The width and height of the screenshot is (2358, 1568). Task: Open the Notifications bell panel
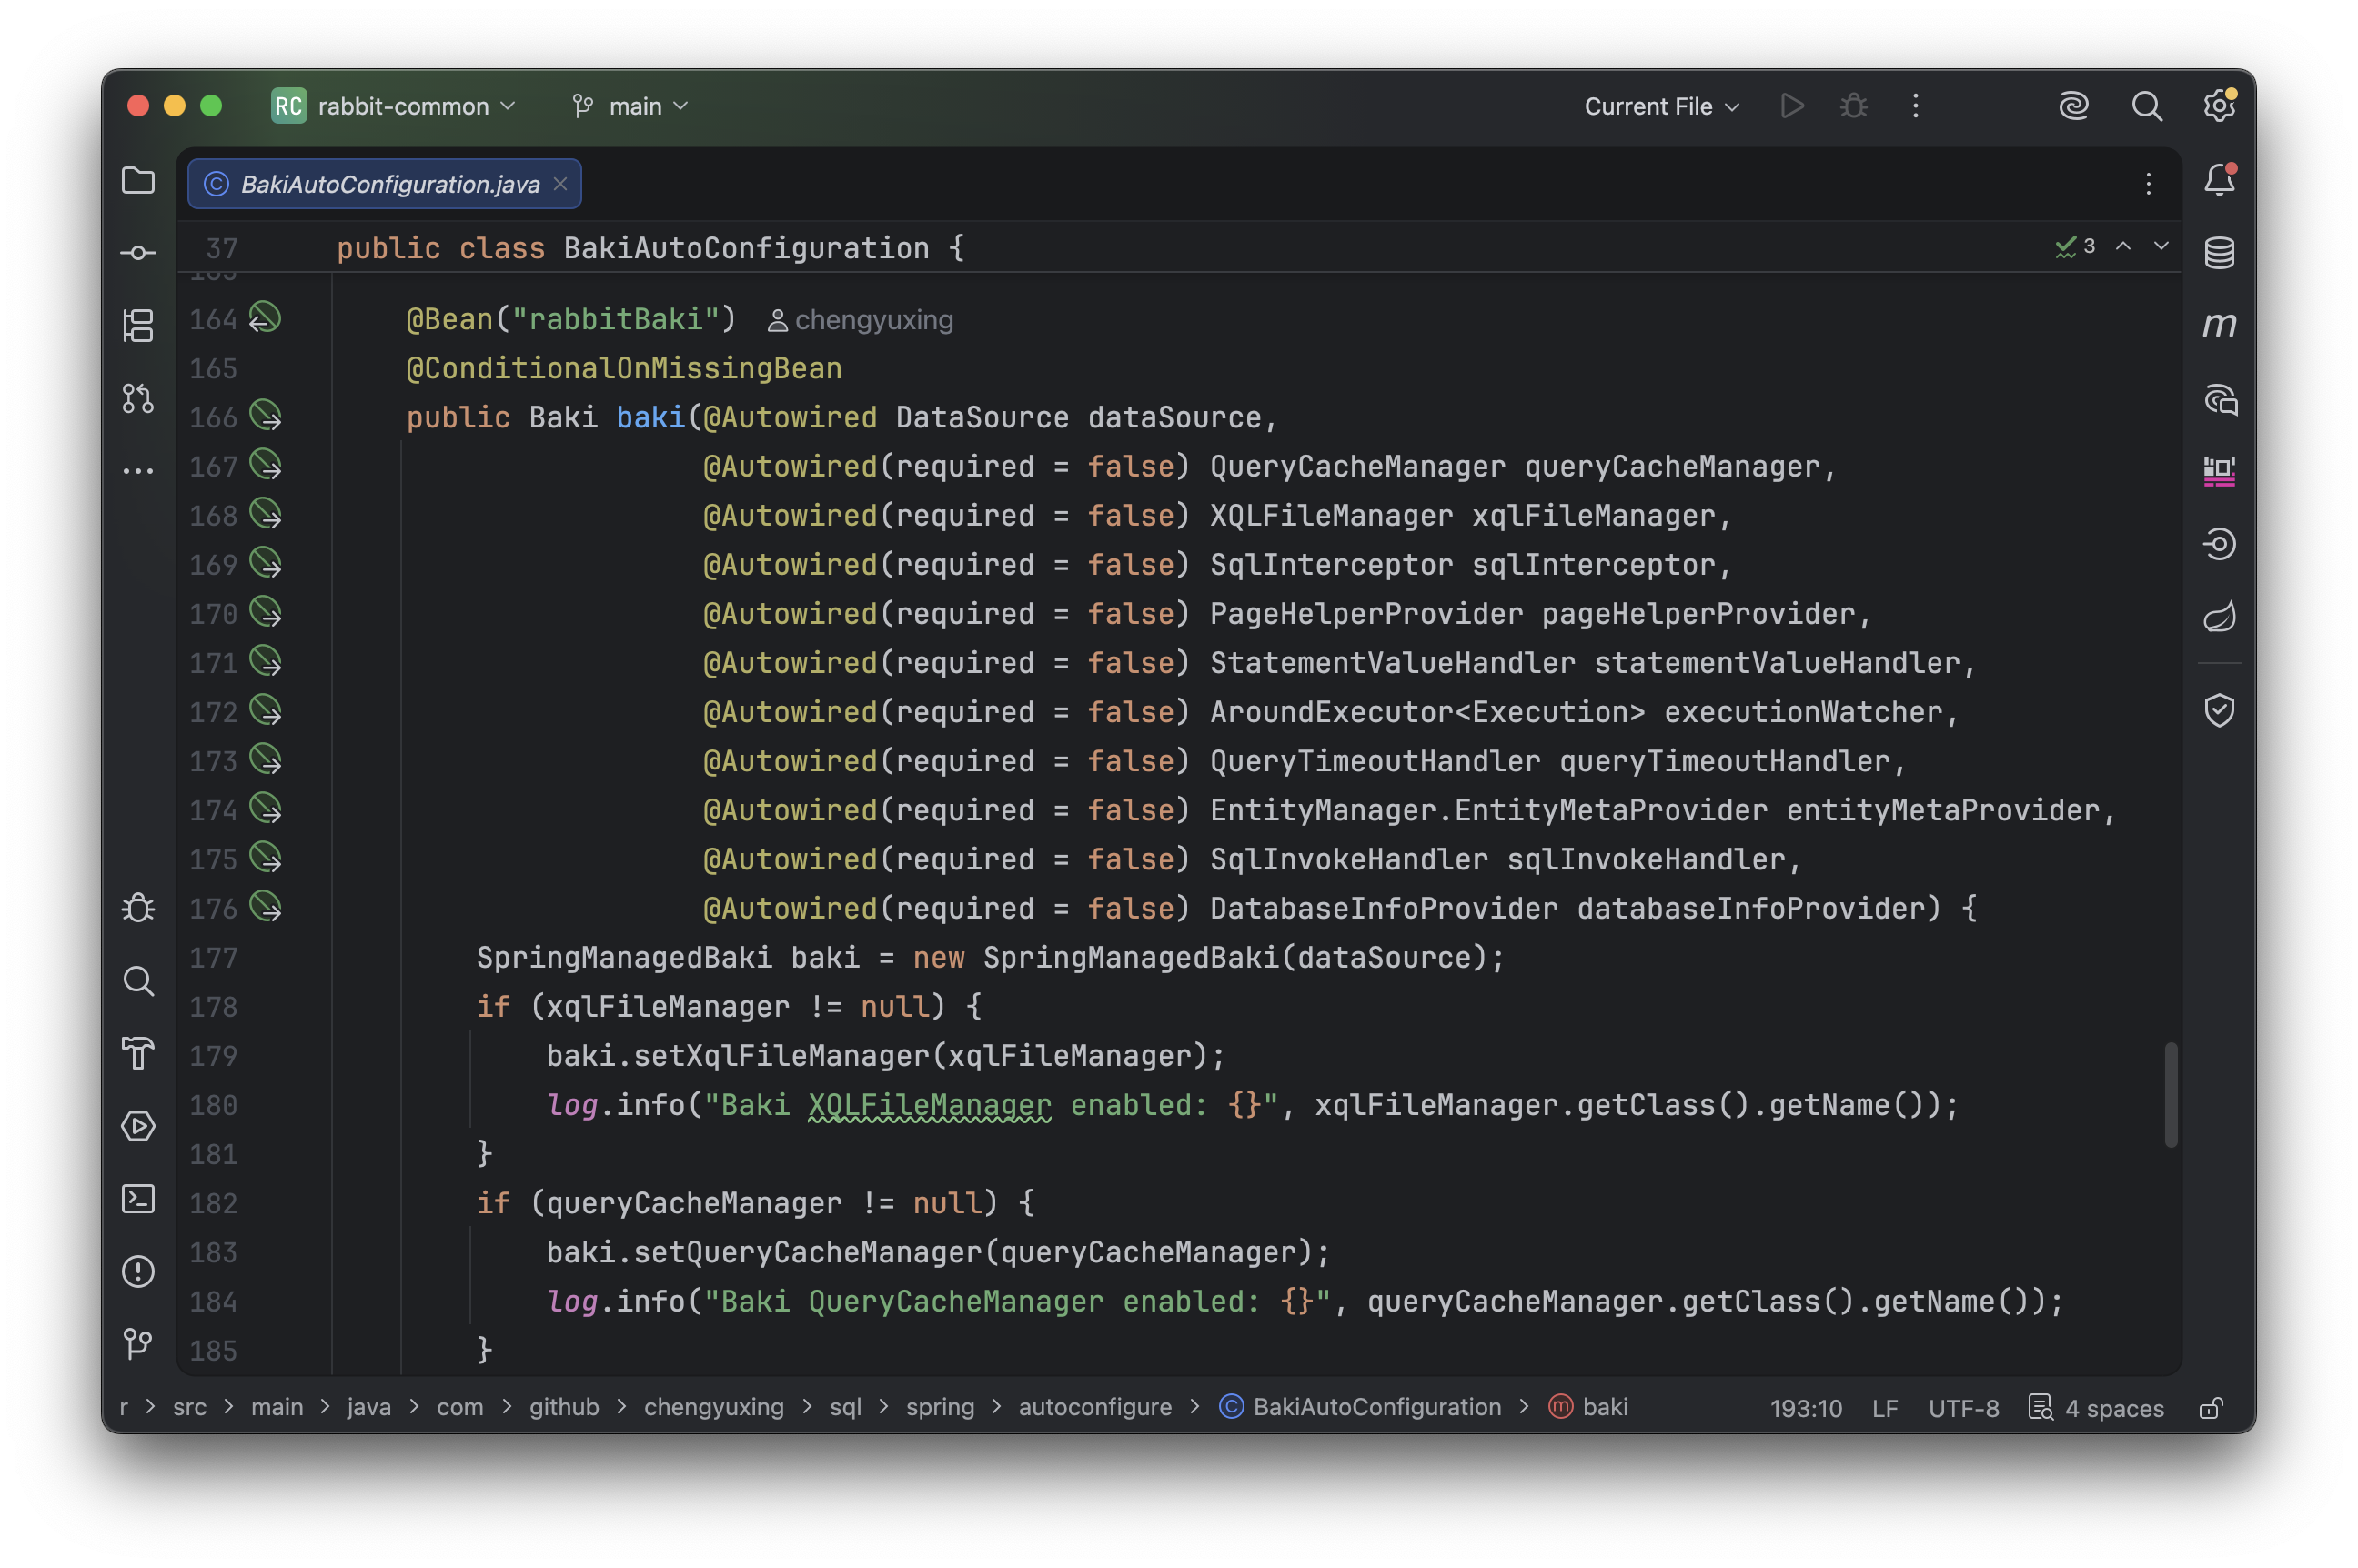coord(2219,180)
